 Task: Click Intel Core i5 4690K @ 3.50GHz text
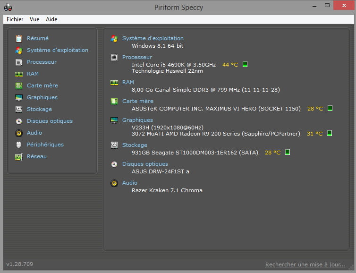coord(174,65)
